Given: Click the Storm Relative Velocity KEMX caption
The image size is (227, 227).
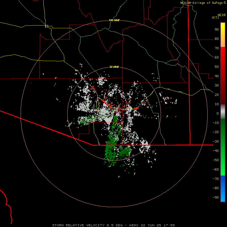Looking at the screenshot, I should pos(113,225).
